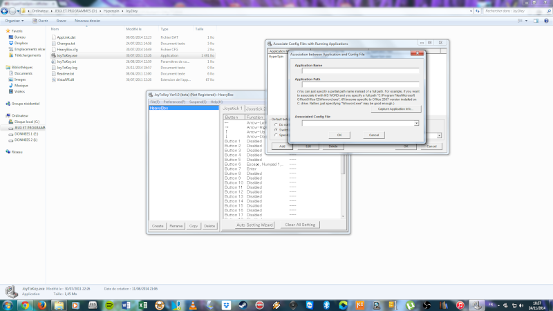Image resolution: width=553 pixels, height=311 pixels.
Task: Open the config dropdown in Associate Config Files window
Action: click(439, 135)
